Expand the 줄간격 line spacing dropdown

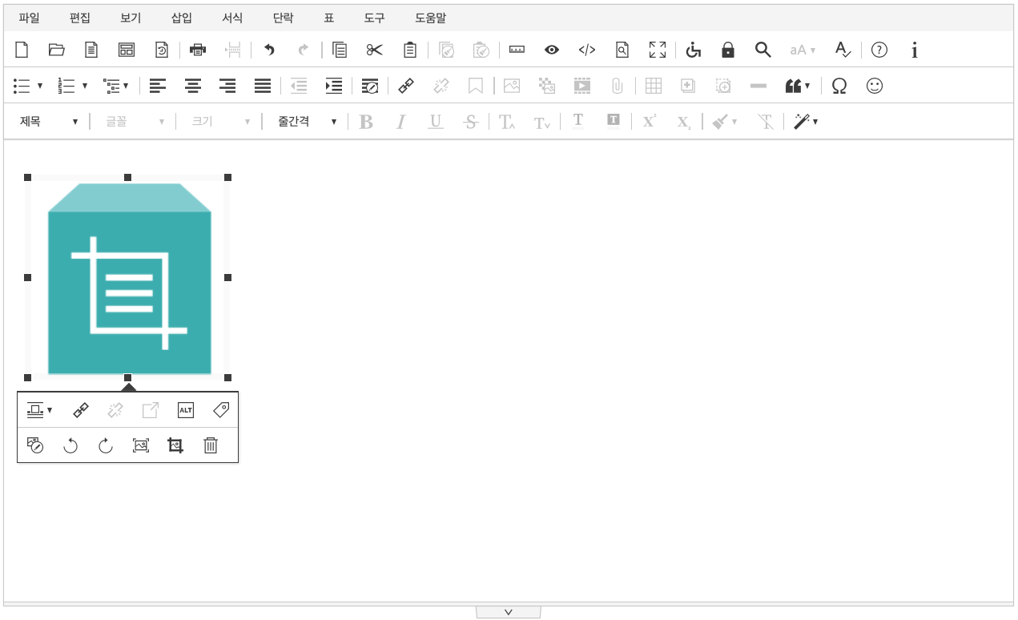(307, 122)
